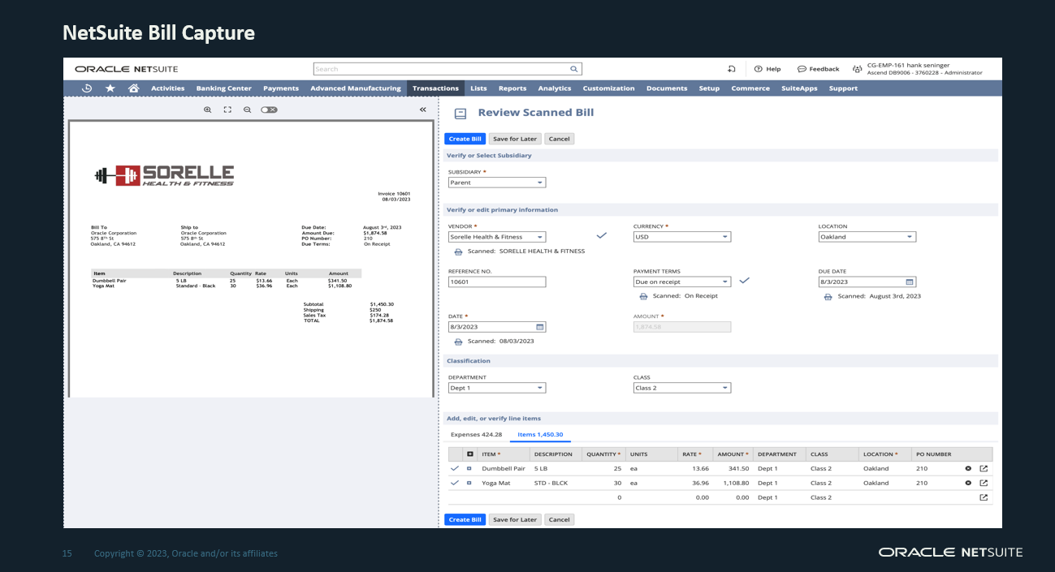Screen dimensions: 1055x572
Task: Fit the scanned invoice to screen
Action: (227, 109)
